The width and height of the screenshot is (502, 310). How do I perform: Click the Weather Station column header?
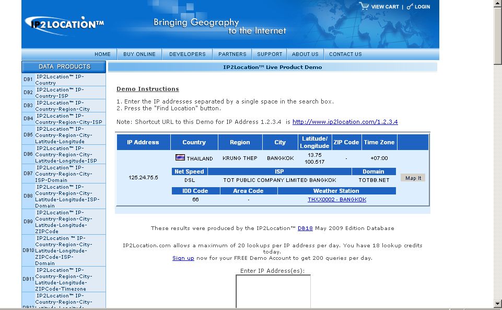[x=336, y=191]
